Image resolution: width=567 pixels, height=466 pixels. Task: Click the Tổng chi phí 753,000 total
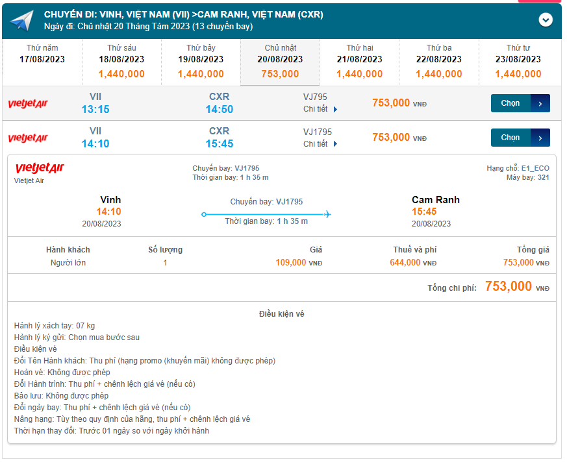(x=509, y=287)
